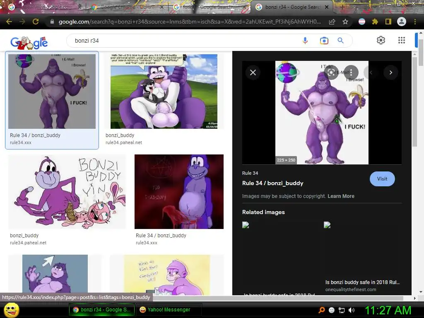Screen dimensions: 424x318
Task: Open Yahoo! Messenger from the taskbar
Action: (169, 310)
